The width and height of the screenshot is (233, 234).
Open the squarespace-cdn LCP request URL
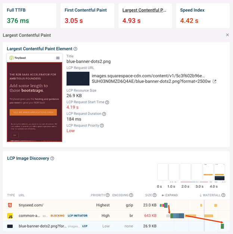tap(151, 78)
